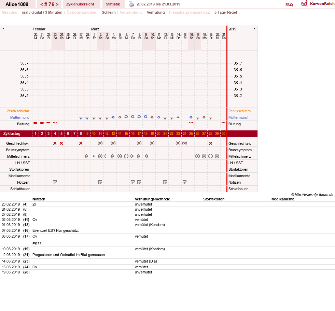
Task: Open the note icon on cycle day 4
Action: (55, 182)
